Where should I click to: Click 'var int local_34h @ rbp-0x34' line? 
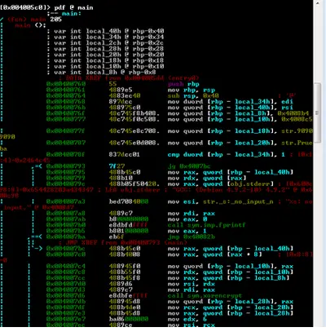(x=105, y=37)
